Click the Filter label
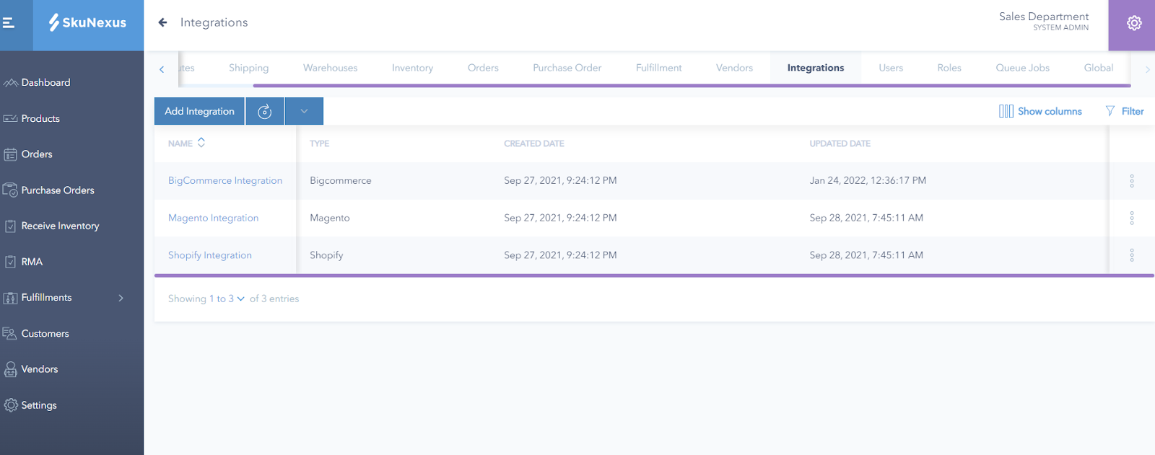The image size is (1155, 455). tap(1133, 111)
